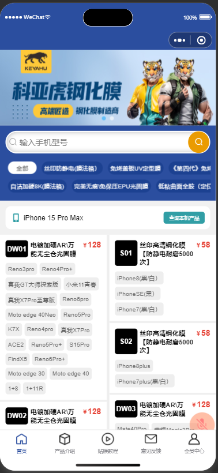Tap the orange search magnifier button
Screen dimensions: 218x473
[x=199, y=142]
